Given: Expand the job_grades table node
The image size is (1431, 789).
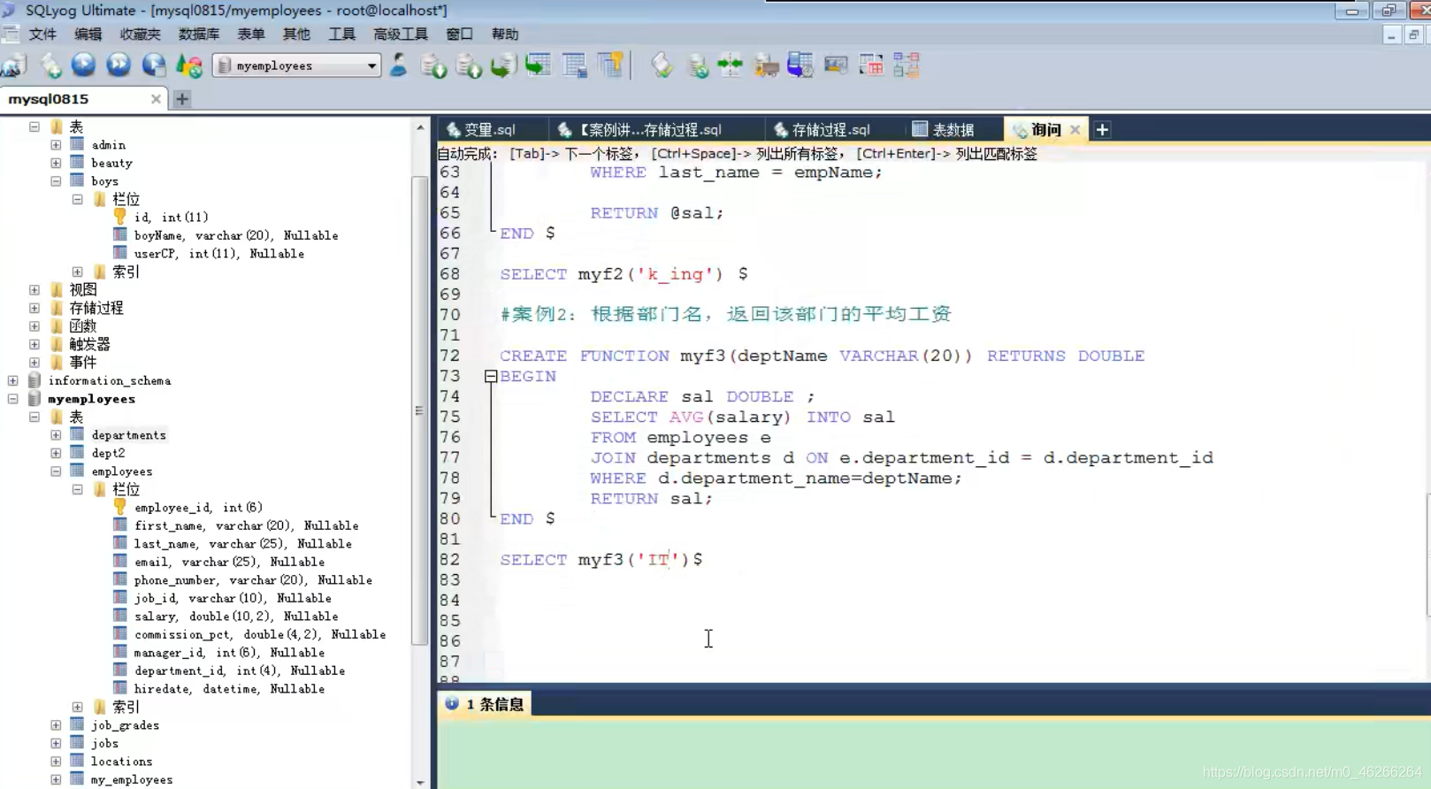Looking at the screenshot, I should (56, 725).
